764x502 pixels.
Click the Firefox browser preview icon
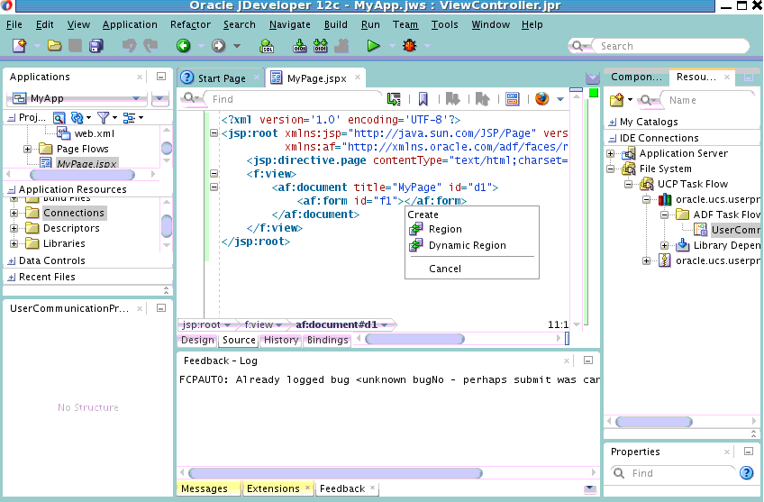(541, 99)
